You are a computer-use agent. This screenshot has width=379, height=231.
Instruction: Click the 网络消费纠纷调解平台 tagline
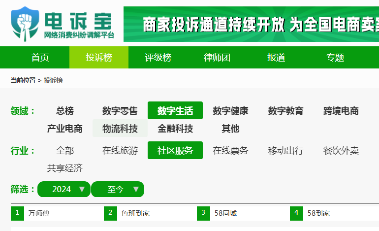pyautogui.click(x=79, y=35)
